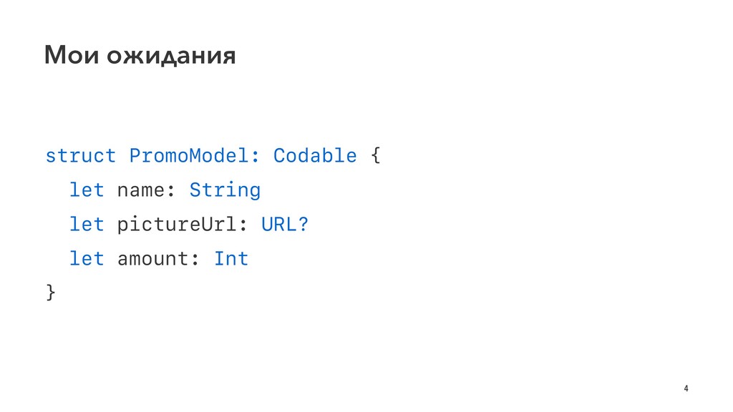733x412 pixels.
Task: Click the String type annotation
Action: coord(225,190)
